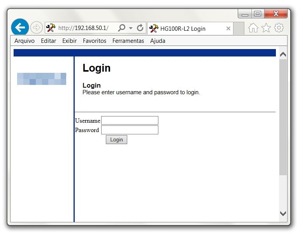Expand the address bar dropdown arrow
This screenshot has height=236, width=300.
click(131, 28)
